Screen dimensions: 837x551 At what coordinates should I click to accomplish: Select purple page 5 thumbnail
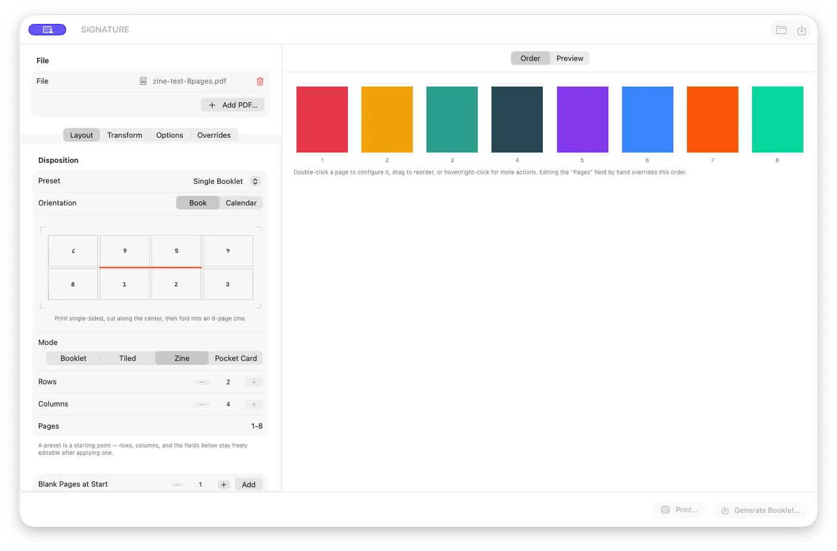pos(582,119)
